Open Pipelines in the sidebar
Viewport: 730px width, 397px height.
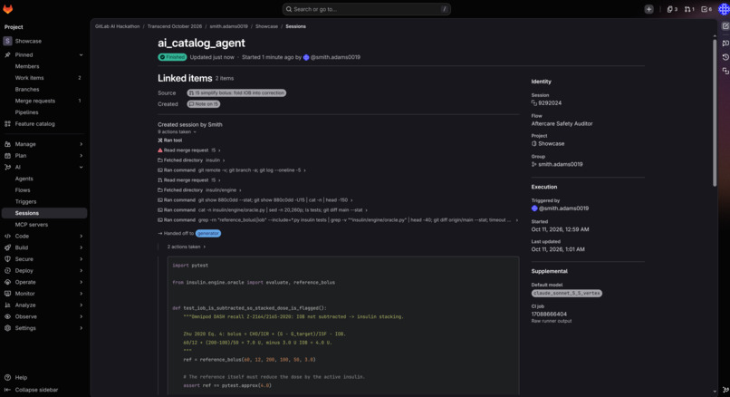(x=26, y=112)
